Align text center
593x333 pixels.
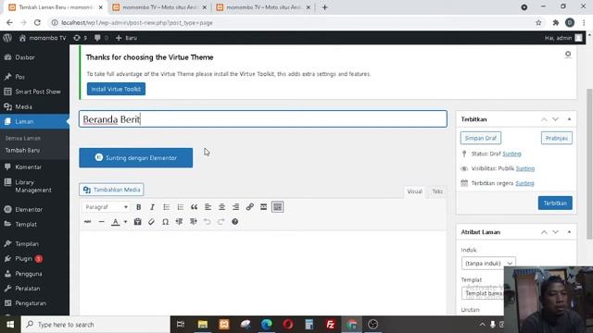pos(221,207)
